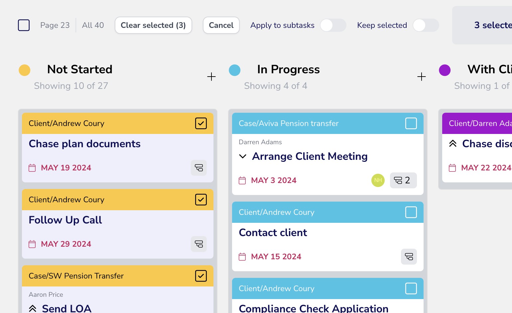This screenshot has width=512, height=313.
Task: Click subtask icon on Follow Up Call card
Action: [x=199, y=244]
